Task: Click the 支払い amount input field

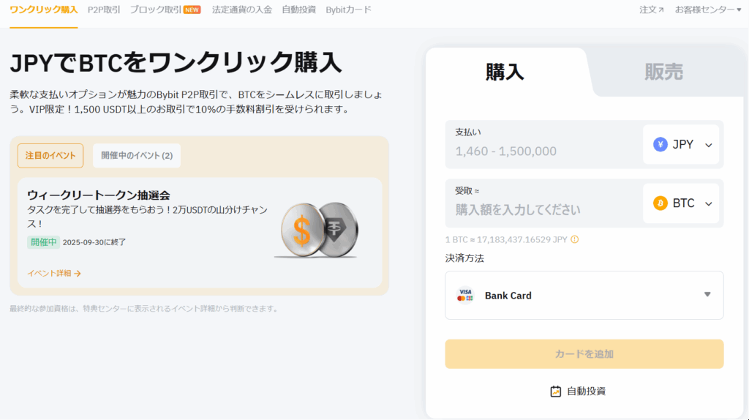Action: click(x=541, y=151)
